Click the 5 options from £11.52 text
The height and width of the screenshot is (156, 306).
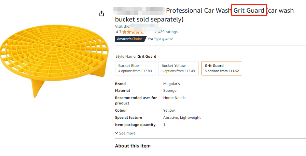click(222, 71)
